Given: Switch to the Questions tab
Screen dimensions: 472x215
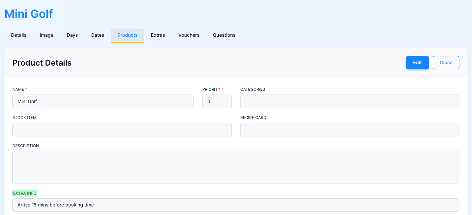Looking at the screenshot, I should pos(224,35).
